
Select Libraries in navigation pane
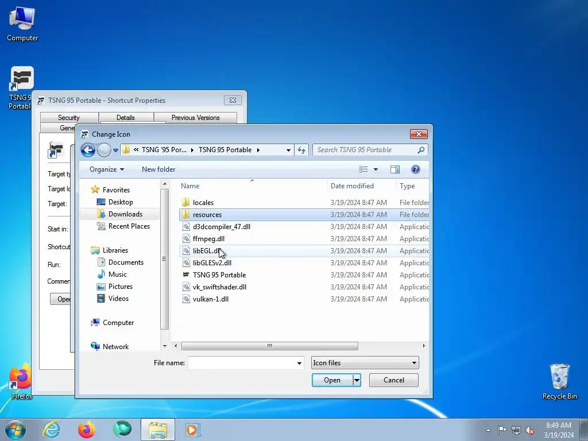point(115,250)
